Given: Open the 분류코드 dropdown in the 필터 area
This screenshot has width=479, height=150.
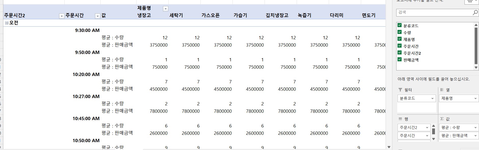Looking at the screenshot, I should (x=432, y=99).
